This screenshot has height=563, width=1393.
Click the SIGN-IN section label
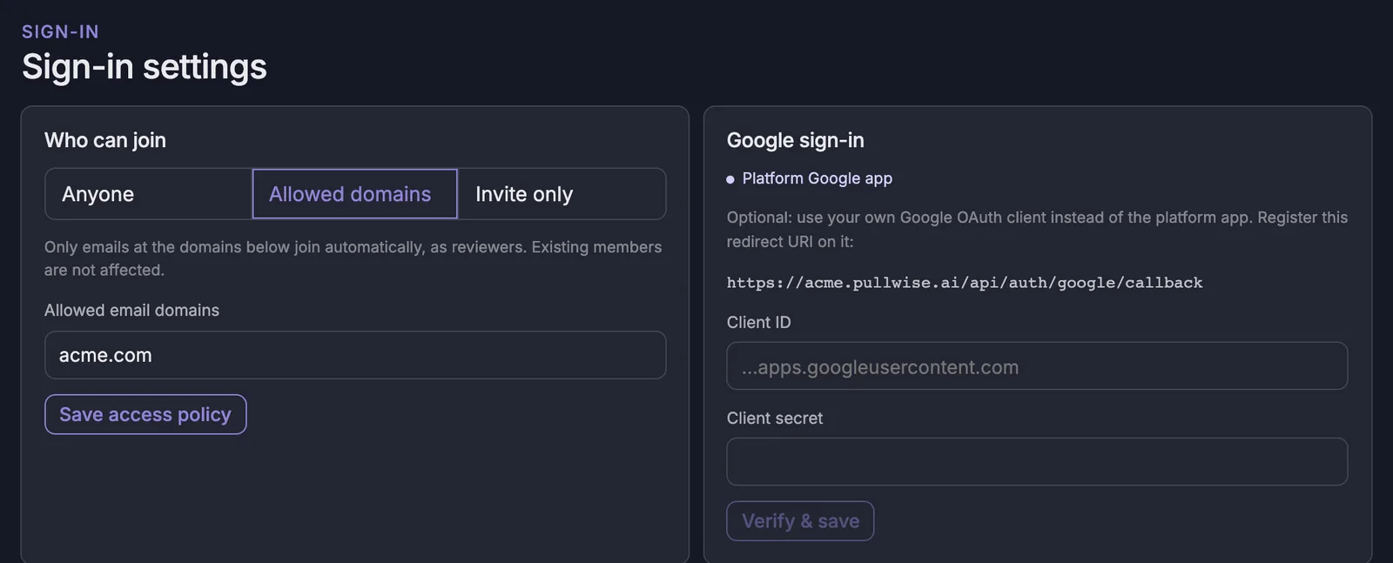pyautogui.click(x=60, y=31)
